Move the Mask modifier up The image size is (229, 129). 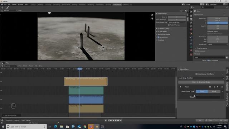(x=214, y=87)
